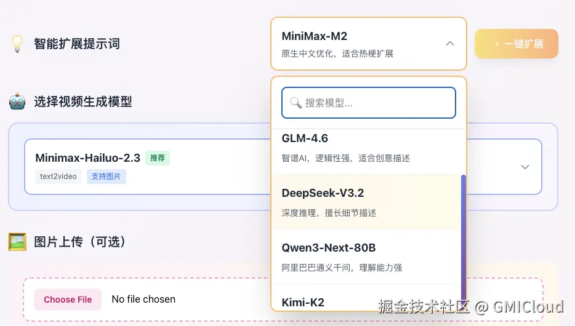Screen dimensions: 575x326
Task: Click the description 原生中文优化，适合热梗扩展
Action: click(x=337, y=54)
